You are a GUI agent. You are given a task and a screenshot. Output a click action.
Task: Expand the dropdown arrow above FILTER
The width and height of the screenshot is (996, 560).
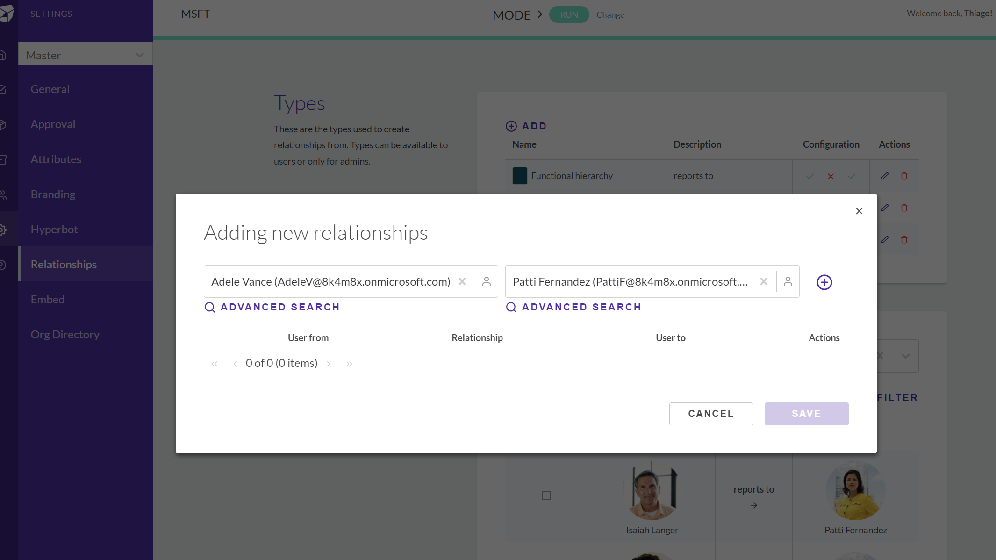pos(905,356)
